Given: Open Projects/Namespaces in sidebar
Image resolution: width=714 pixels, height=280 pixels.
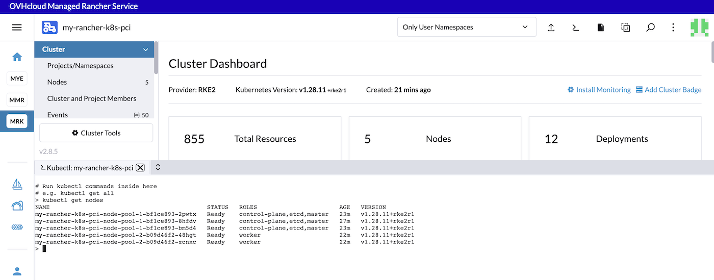Looking at the screenshot, I should tap(80, 66).
